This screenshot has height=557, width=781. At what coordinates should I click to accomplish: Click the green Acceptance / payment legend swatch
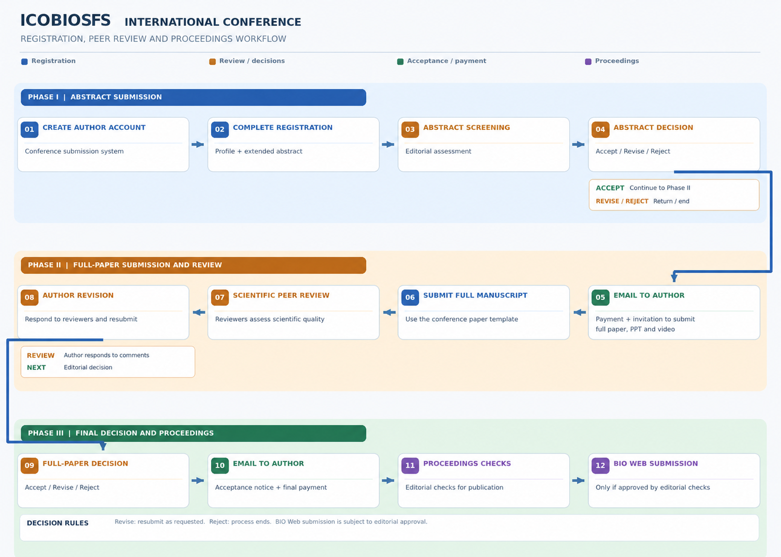pyautogui.click(x=400, y=61)
